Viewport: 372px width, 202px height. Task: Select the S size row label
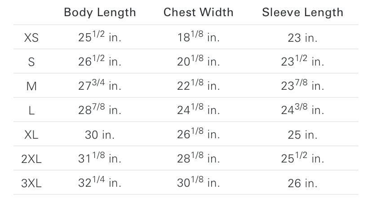click(31, 62)
